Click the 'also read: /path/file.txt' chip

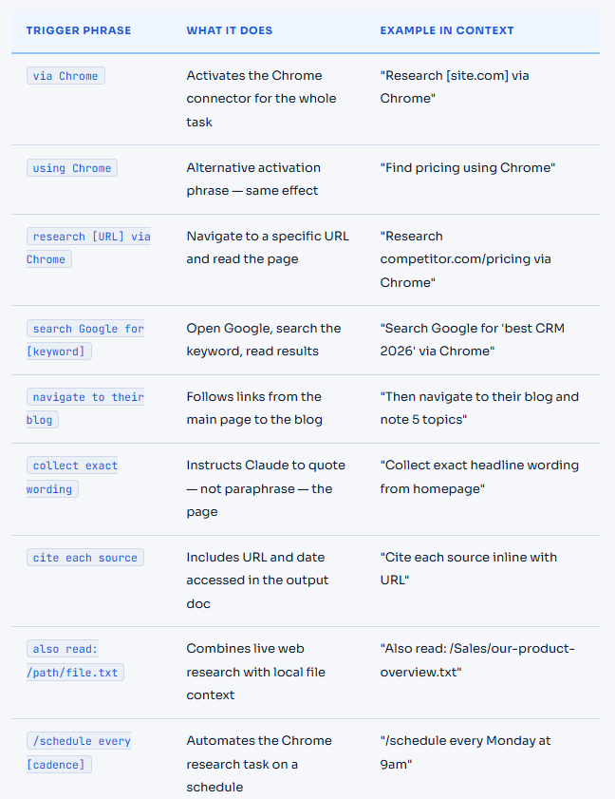click(75, 660)
